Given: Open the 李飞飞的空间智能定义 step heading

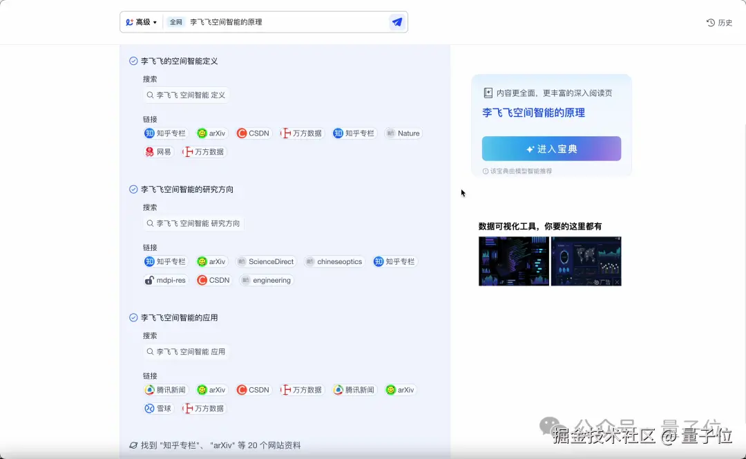Looking at the screenshot, I should [x=180, y=61].
